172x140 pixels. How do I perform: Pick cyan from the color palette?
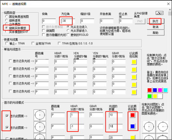pos(165,90)
